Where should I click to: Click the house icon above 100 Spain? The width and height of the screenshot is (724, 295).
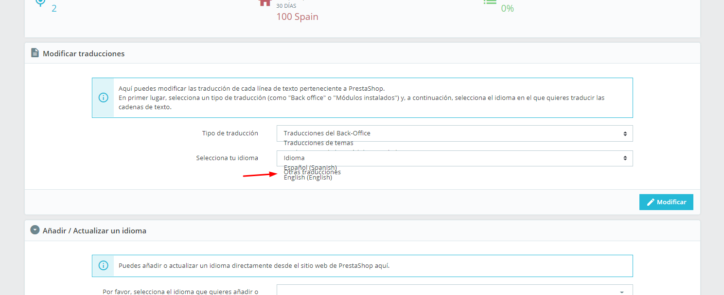click(265, 2)
